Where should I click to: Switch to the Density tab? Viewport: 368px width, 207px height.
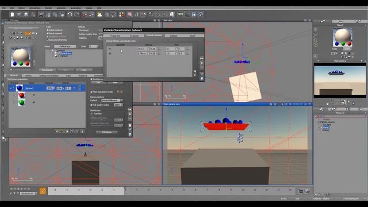[28, 75]
